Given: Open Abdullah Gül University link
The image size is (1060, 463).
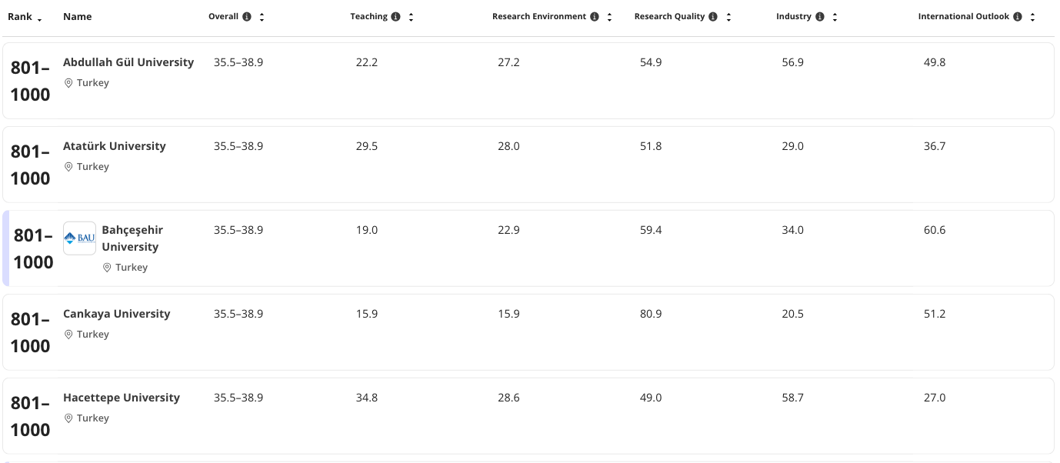Looking at the screenshot, I should 128,62.
